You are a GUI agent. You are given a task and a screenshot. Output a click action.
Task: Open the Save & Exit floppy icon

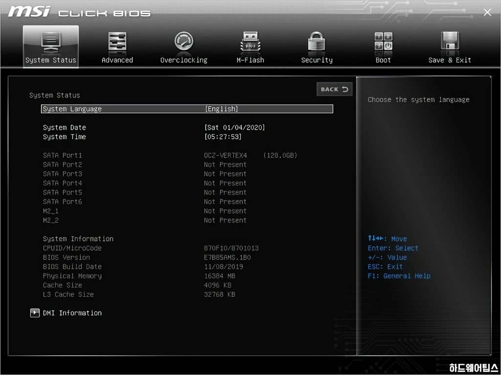coord(450,41)
